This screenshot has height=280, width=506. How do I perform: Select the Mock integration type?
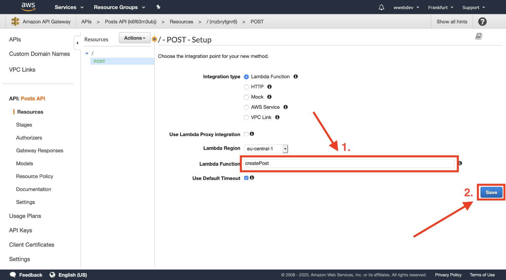pos(246,97)
